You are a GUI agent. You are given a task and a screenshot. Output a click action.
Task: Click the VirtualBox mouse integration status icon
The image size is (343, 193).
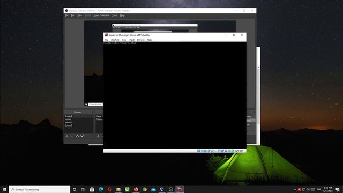click(229, 151)
